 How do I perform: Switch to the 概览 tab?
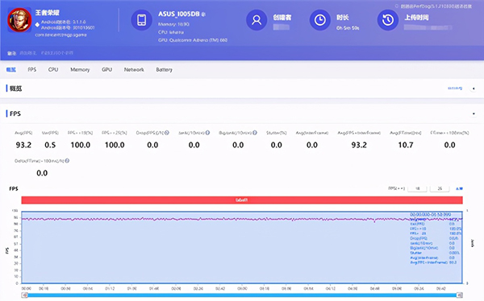[11, 70]
